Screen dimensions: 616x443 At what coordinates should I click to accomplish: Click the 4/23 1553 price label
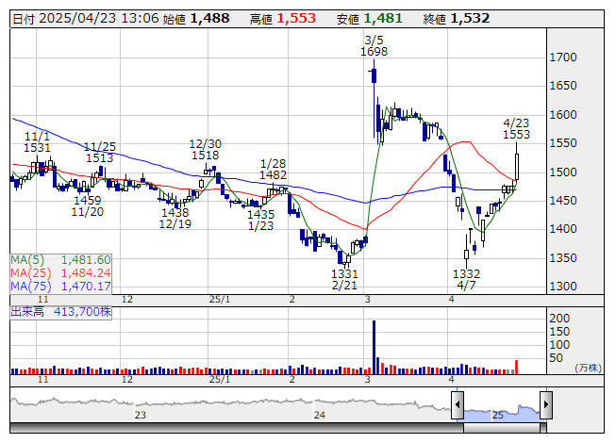point(516,129)
